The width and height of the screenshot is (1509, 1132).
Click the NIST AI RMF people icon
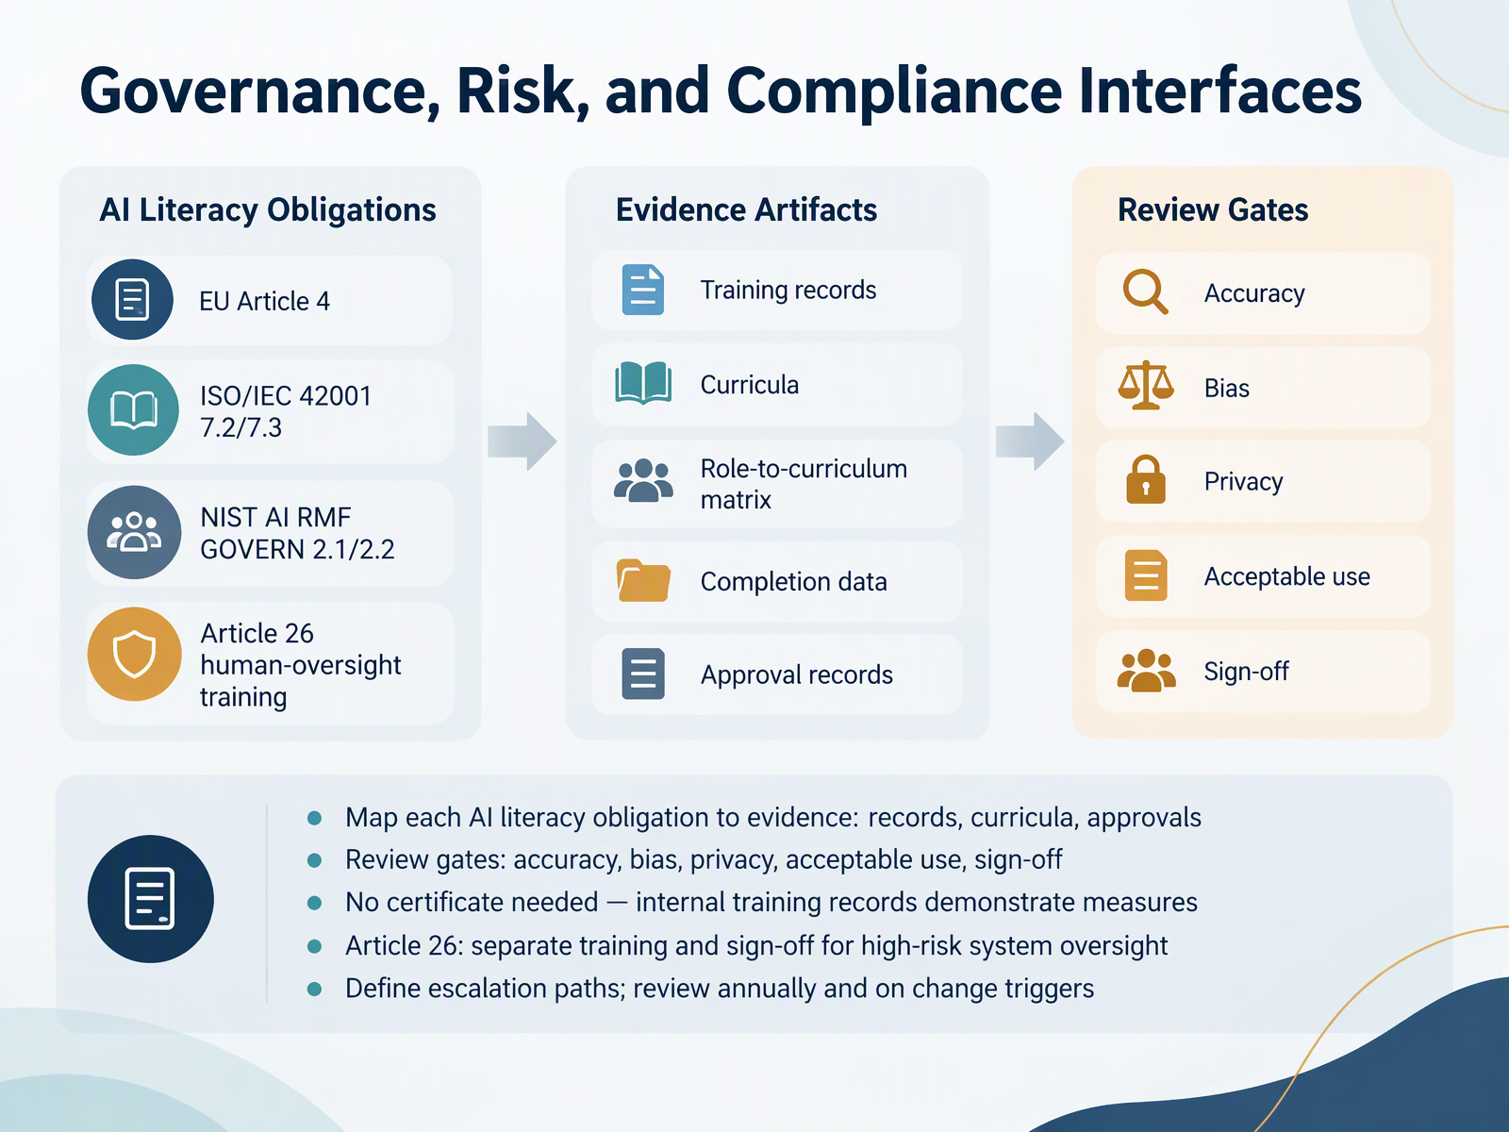(x=134, y=532)
